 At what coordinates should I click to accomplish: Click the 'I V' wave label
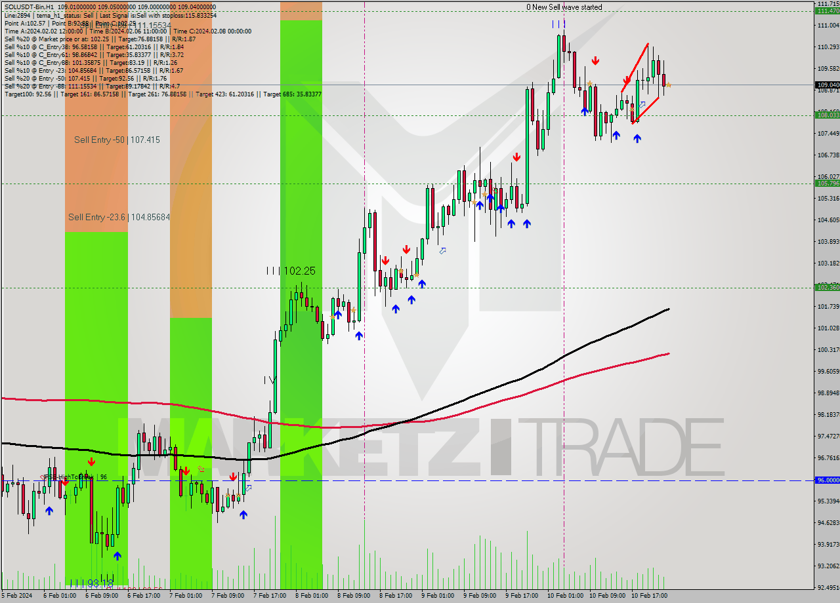(x=269, y=380)
